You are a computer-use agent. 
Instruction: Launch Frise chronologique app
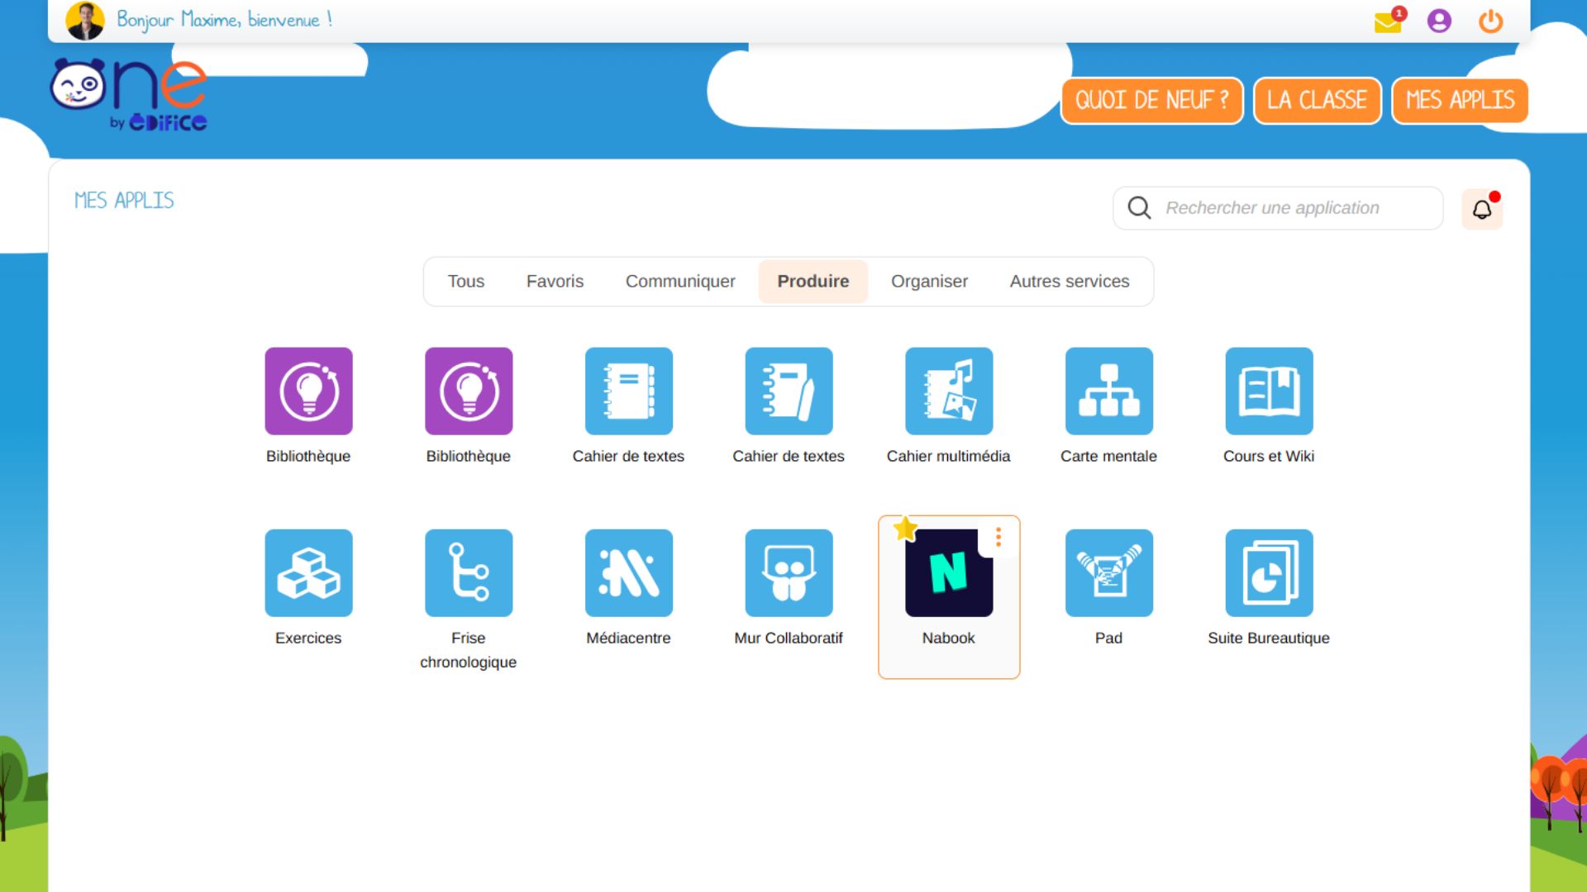pos(469,573)
